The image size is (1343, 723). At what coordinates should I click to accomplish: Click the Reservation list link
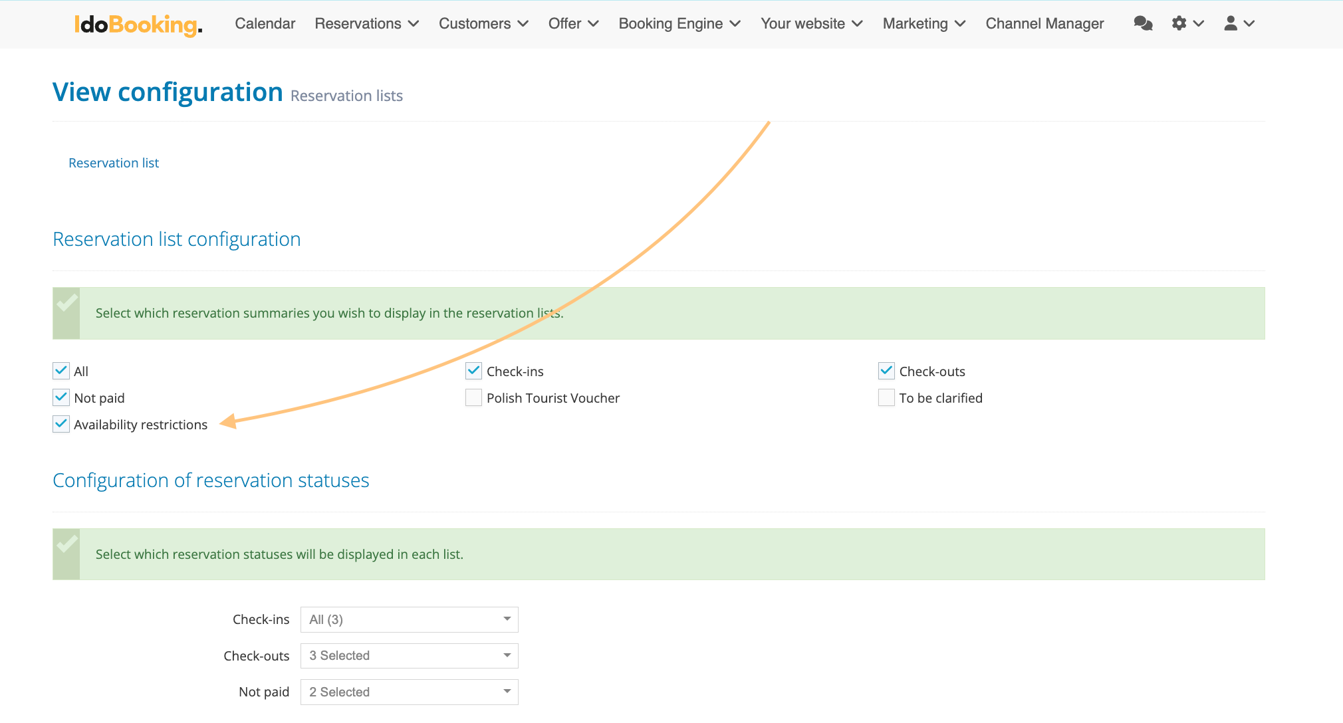(x=114, y=163)
